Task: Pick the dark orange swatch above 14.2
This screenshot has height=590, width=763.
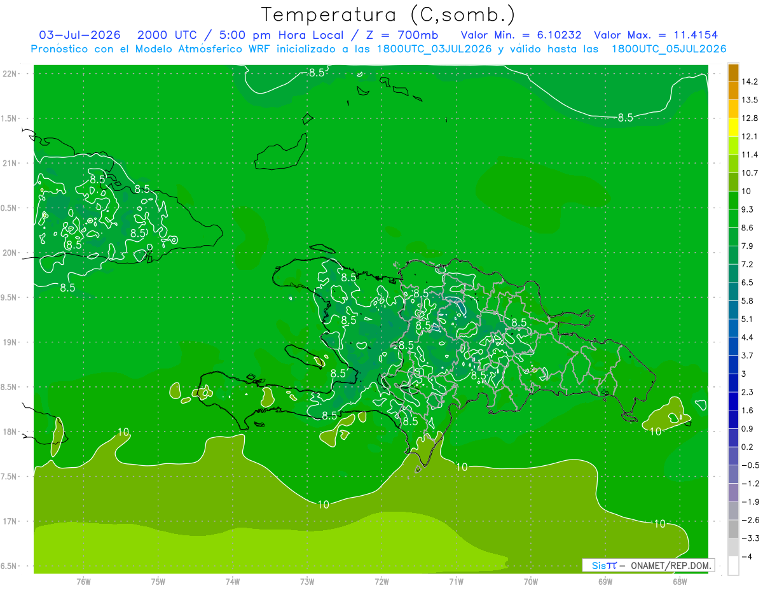Action: [733, 73]
